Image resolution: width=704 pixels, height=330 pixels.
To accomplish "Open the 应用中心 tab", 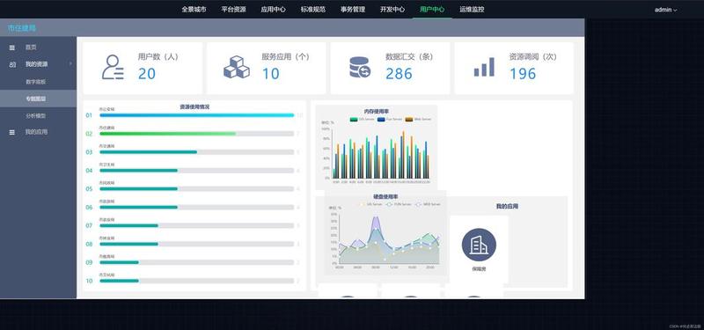I will (x=273, y=9).
